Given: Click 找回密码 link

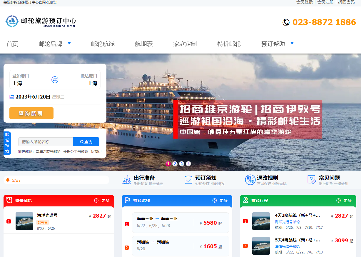Looking at the screenshot, I should [346, 2].
